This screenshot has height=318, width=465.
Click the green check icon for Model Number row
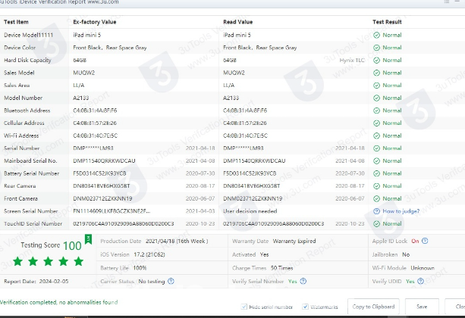click(376, 98)
